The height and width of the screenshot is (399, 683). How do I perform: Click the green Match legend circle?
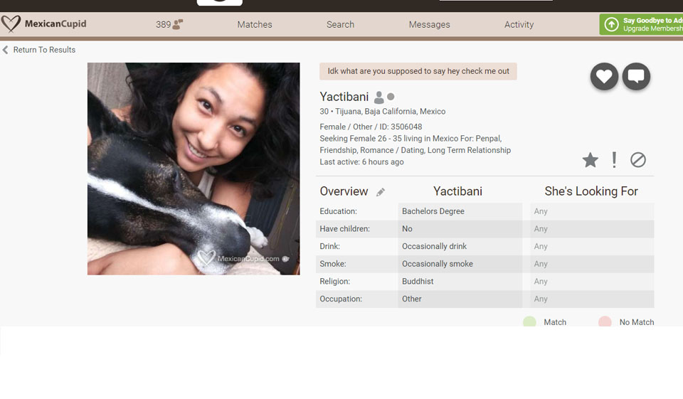point(529,321)
